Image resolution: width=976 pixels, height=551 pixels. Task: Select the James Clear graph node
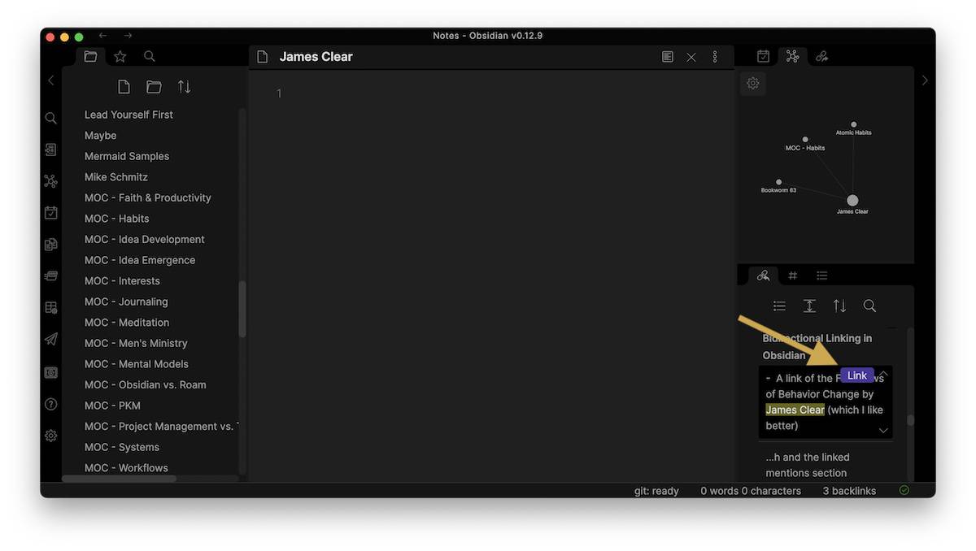(x=852, y=200)
